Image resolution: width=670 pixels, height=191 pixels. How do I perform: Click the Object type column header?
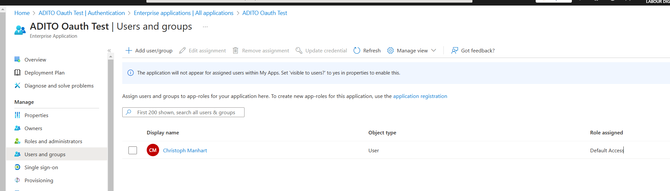coord(382,132)
